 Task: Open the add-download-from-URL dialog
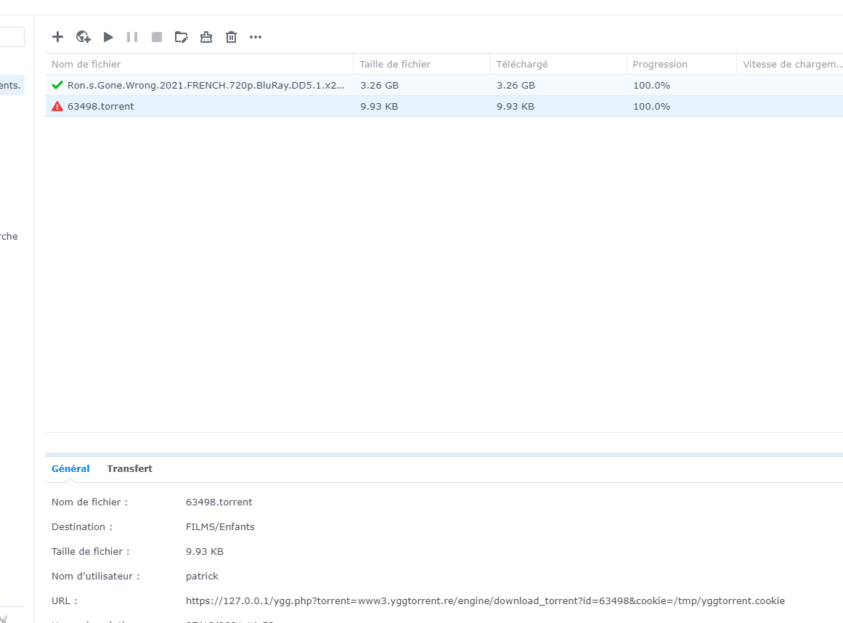tap(83, 36)
